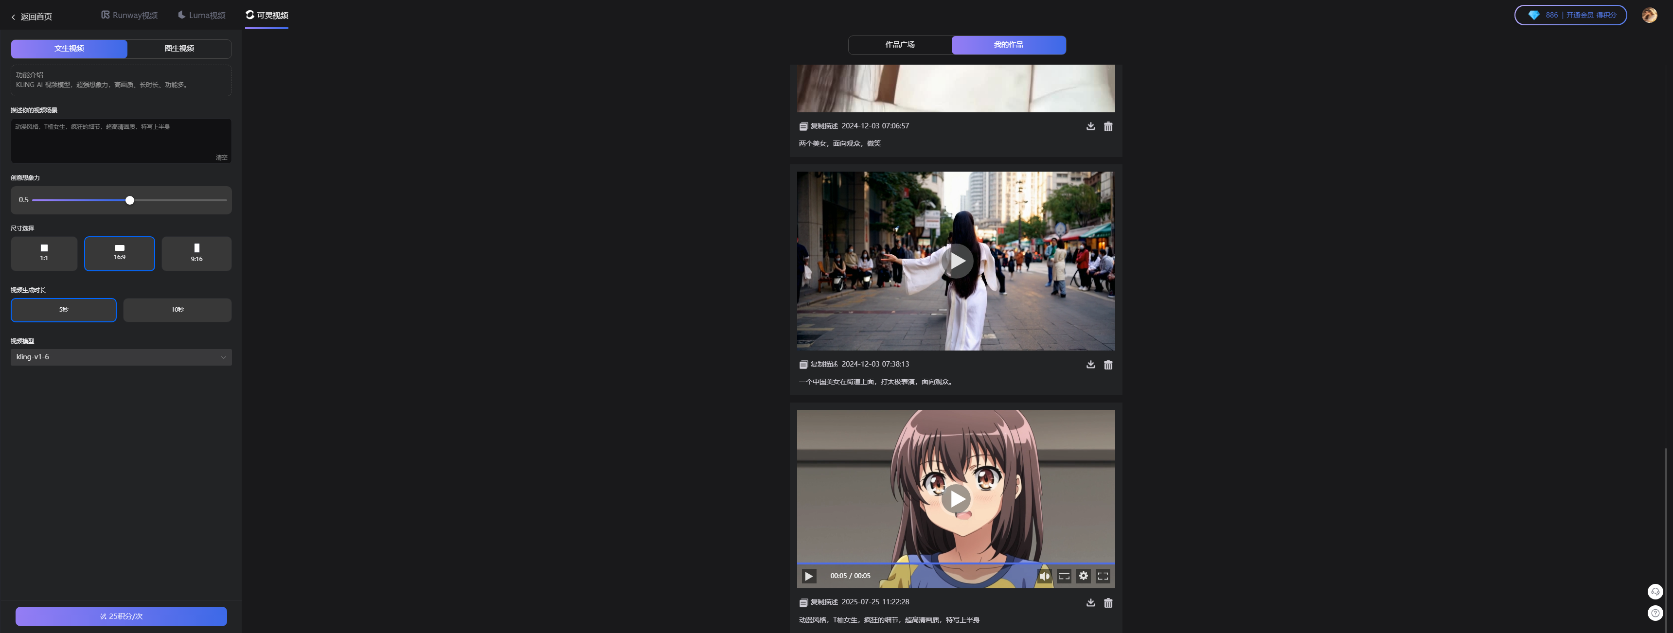Open the 作品广场 tab
Image resolution: width=1673 pixels, height=633 pixels.
[x=900, y=45]
